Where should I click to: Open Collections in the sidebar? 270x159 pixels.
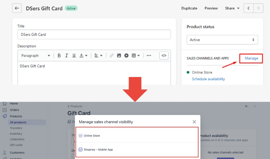coord(17,139)
